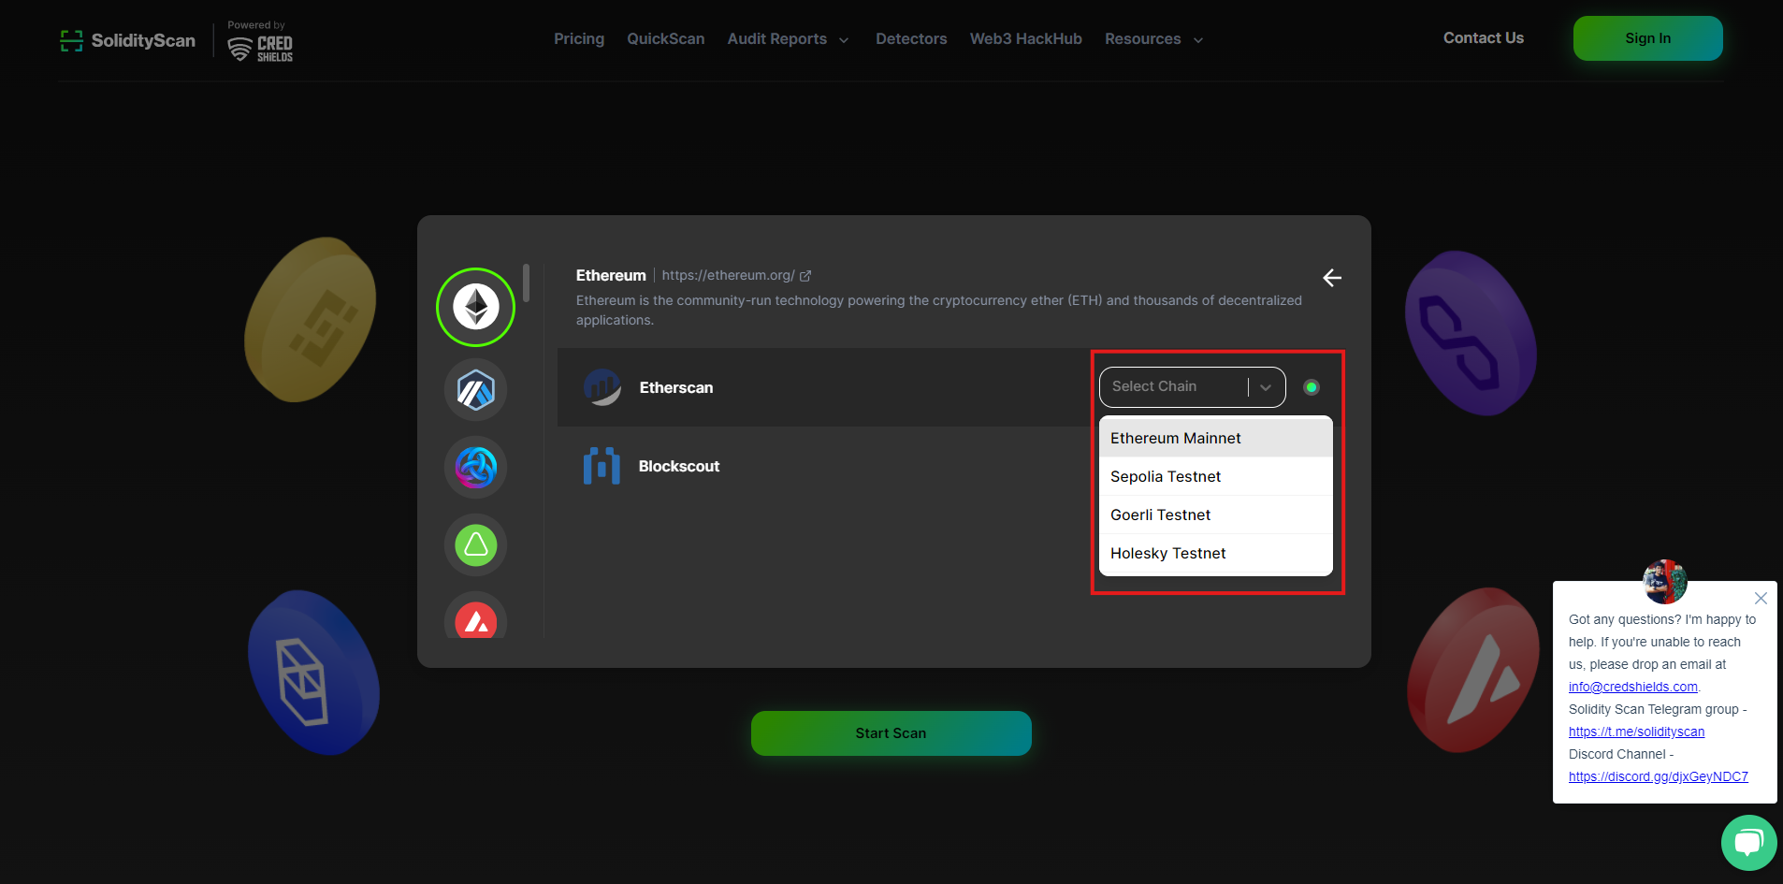Open the Telegram group link
Image resolution: width=1783 pixels, height=884 pixels.
point(1636,732)
